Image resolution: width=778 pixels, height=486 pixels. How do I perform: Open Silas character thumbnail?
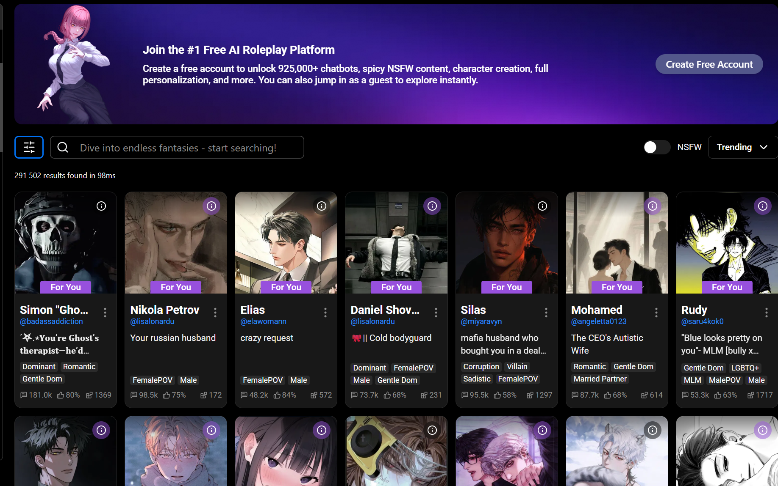(507, 243)
